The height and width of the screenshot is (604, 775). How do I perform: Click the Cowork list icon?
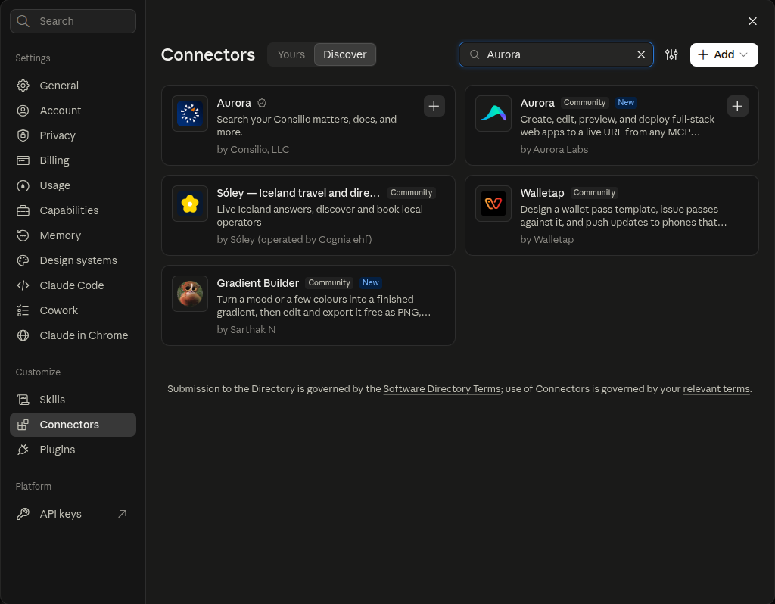23,310
